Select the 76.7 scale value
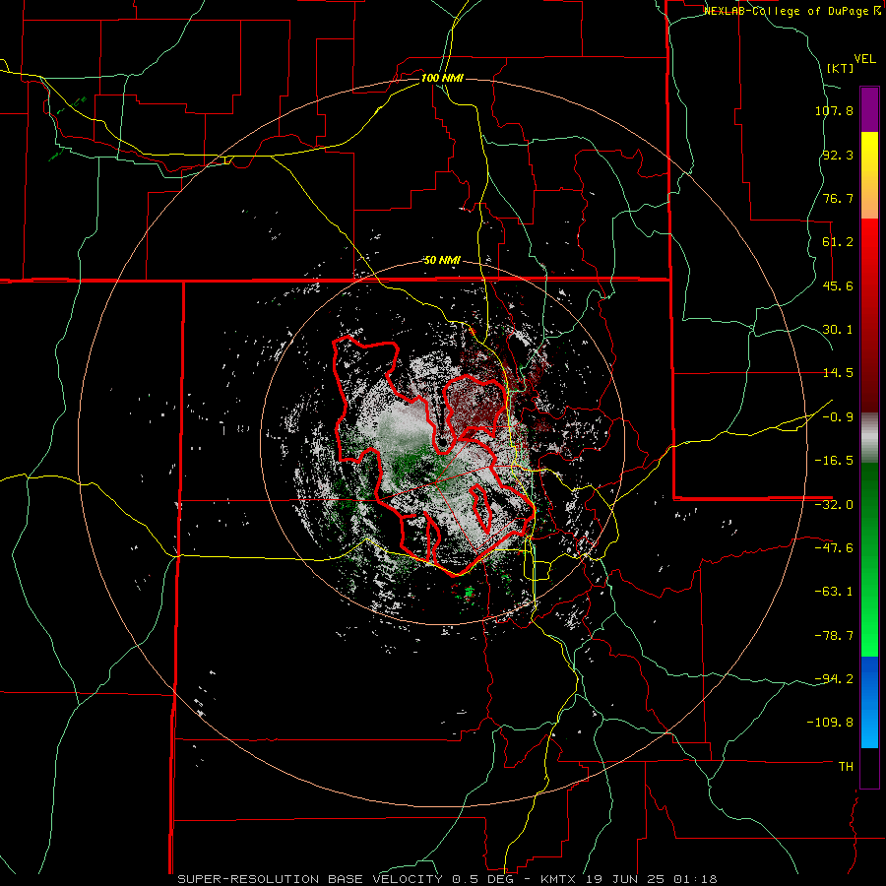The image size is (886, 886). pos(838,198)
